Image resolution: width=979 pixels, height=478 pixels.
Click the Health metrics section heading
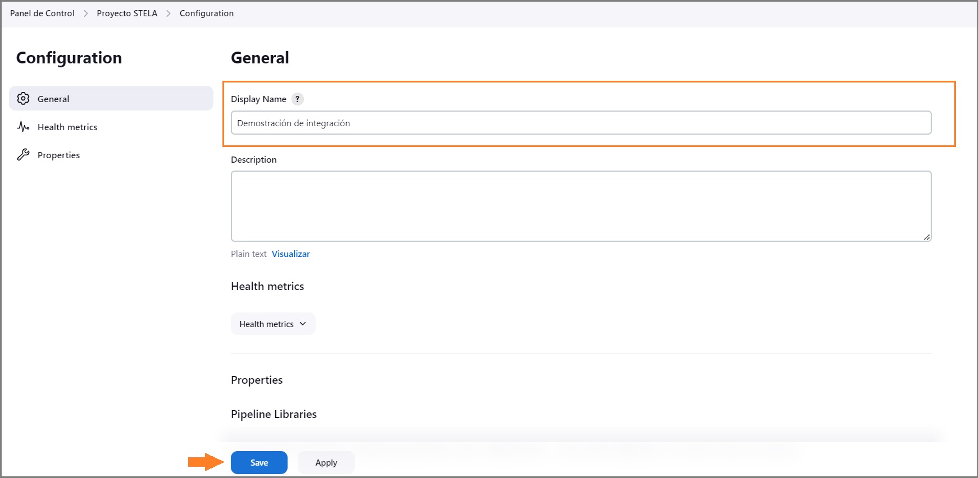point(267,286)
